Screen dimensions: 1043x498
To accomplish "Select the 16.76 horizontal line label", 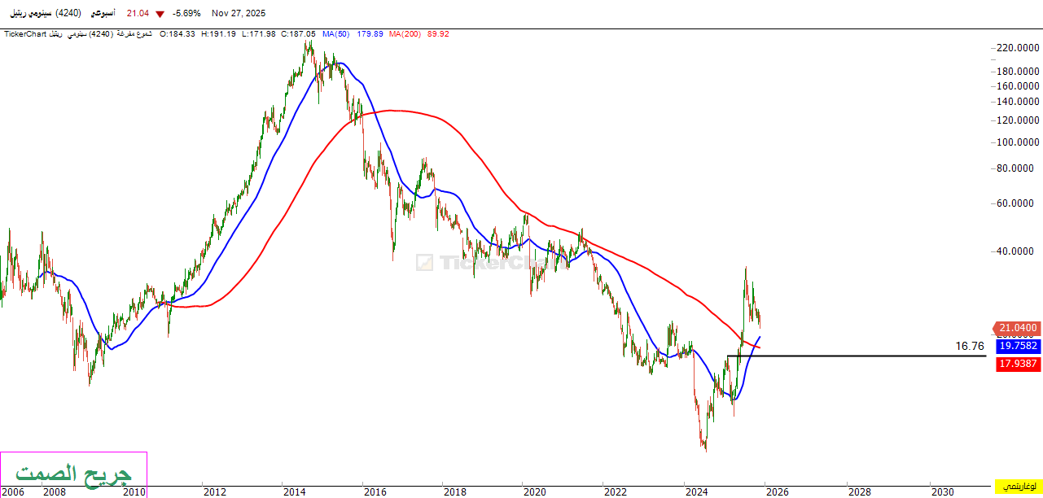I will click(970, 347).
